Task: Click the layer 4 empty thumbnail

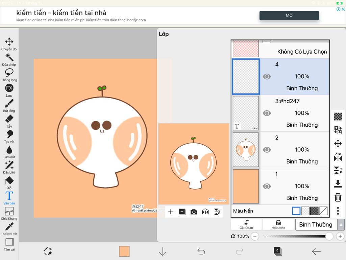Action: (x=246, y=77)
